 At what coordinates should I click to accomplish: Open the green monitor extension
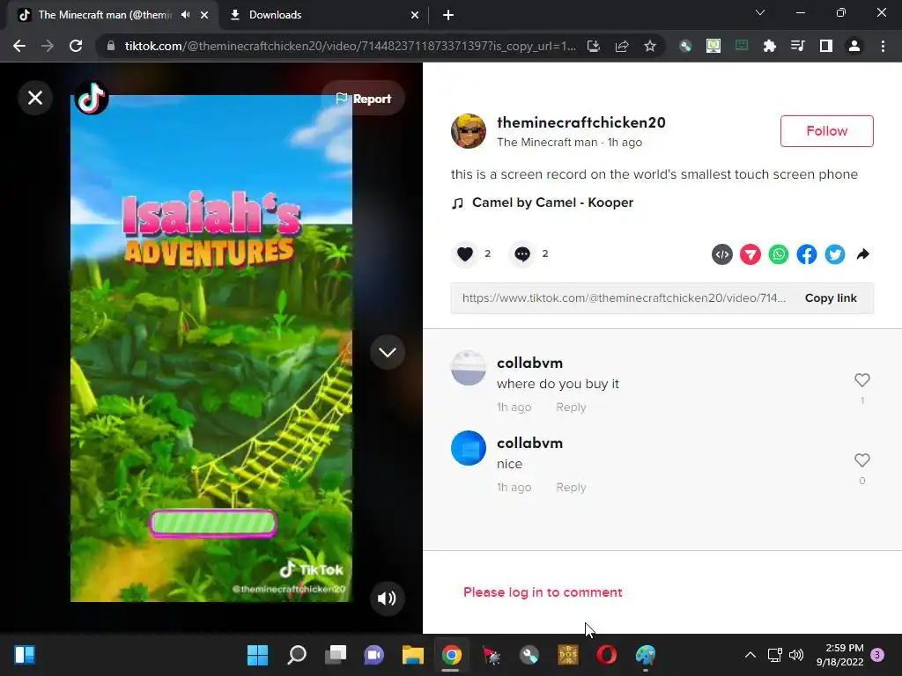(742, 46)
